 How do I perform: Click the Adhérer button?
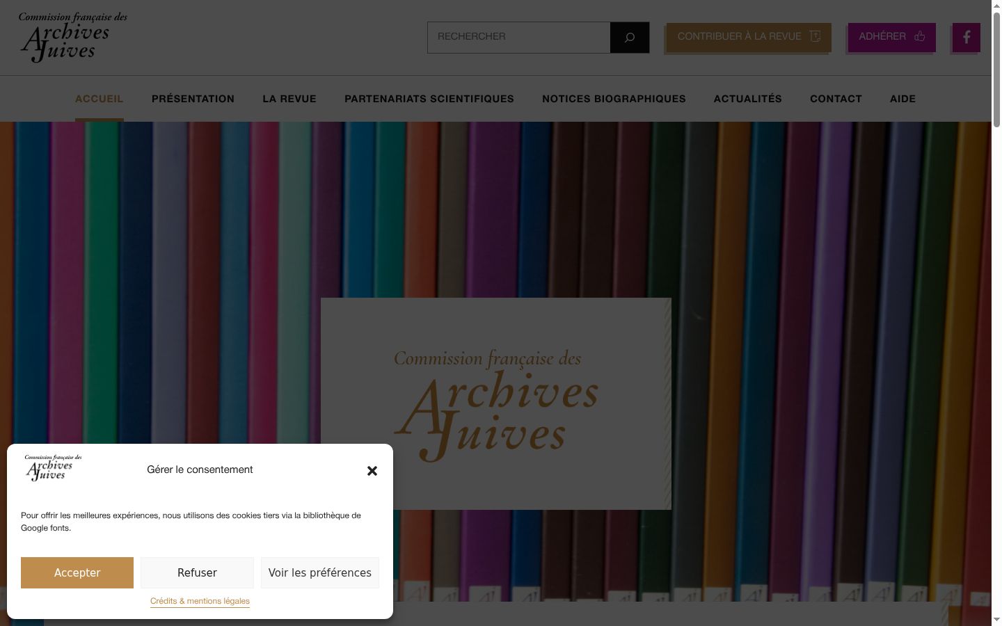coord(891,38)
